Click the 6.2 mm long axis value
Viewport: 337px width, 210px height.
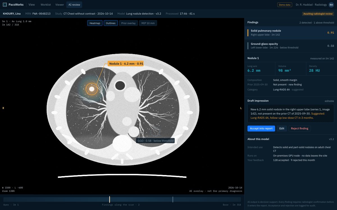(x=254, y=71)
